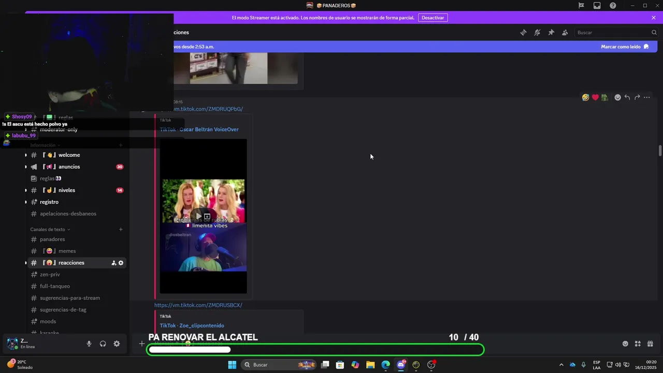663x373 pixels.
Task: Open apps launcher icon in message bar
Action: [638, 343]
